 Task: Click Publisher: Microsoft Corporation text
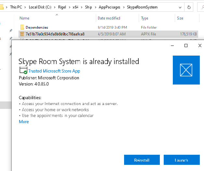(49, 78)
